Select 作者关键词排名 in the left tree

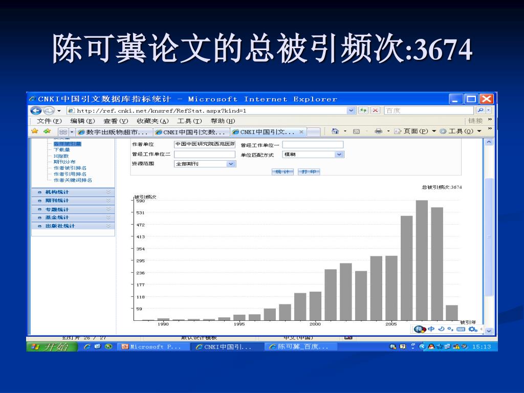[73, 180]
